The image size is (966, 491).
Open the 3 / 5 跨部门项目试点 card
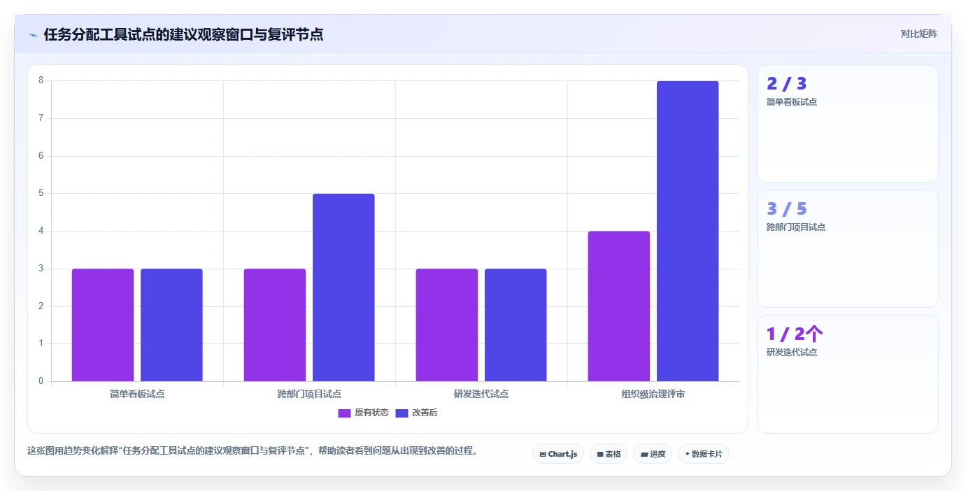point(848,248)
